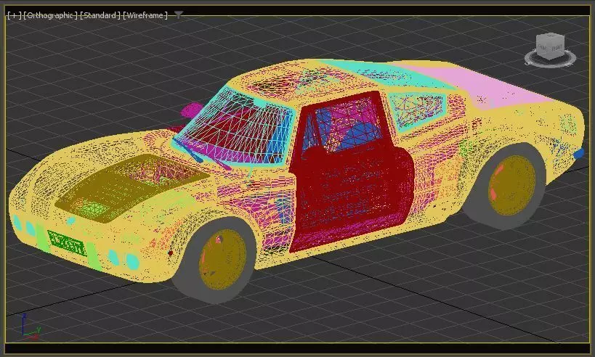This screenshot has height=357, width=595.
Task: Click the ViewCube navigation cube
Action: coord(550,46)
